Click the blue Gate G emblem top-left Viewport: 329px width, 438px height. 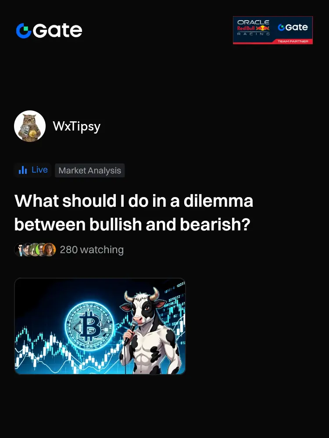point(24,31)
